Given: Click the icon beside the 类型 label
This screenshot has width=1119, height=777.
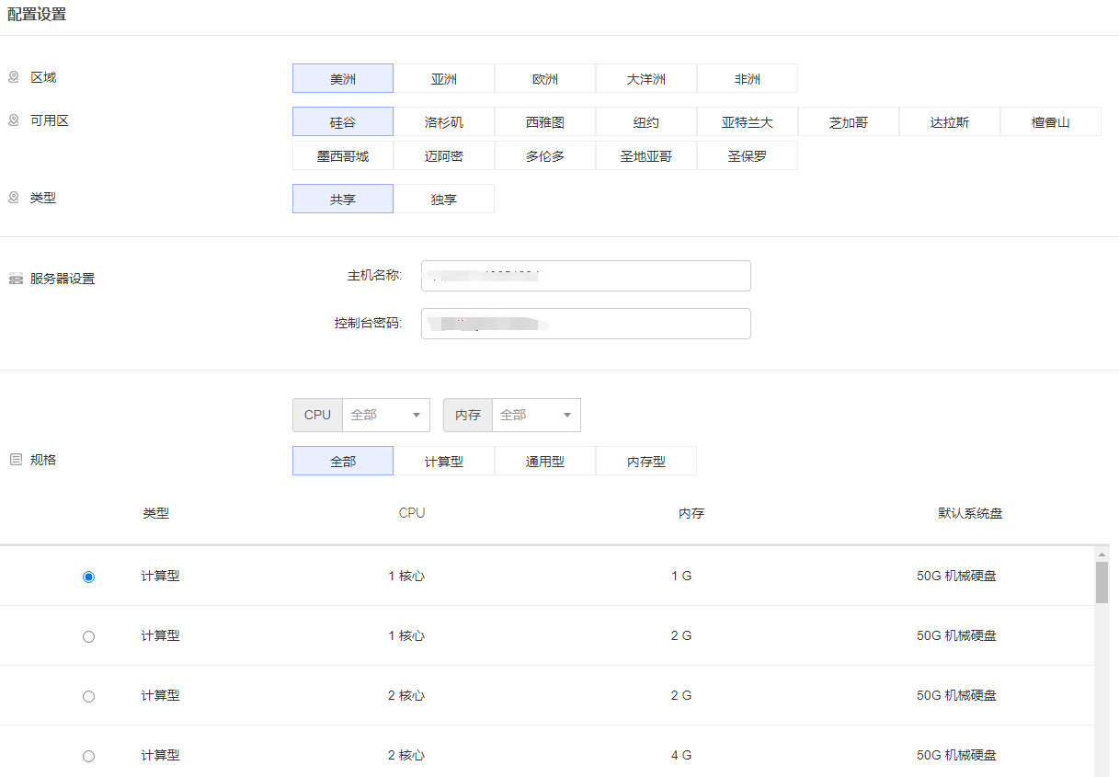Looking at the screenshot, I should click(x=14, y=198).
